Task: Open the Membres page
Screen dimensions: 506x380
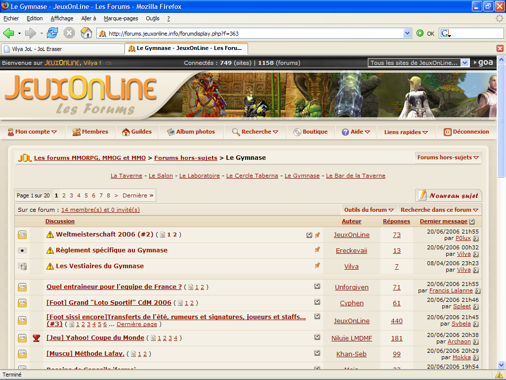Action: click(x=90, y=132)
